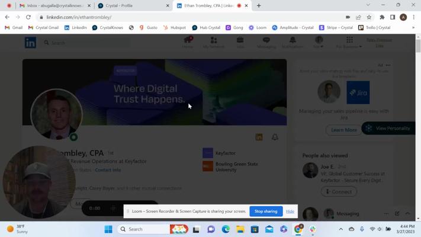
Task: Open LinkedIn Notifications bell in nav
Action: [x=293, y=42]
